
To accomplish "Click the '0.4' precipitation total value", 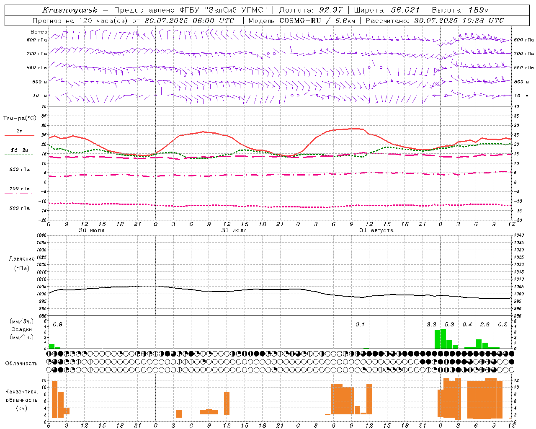I will point(467,325).
